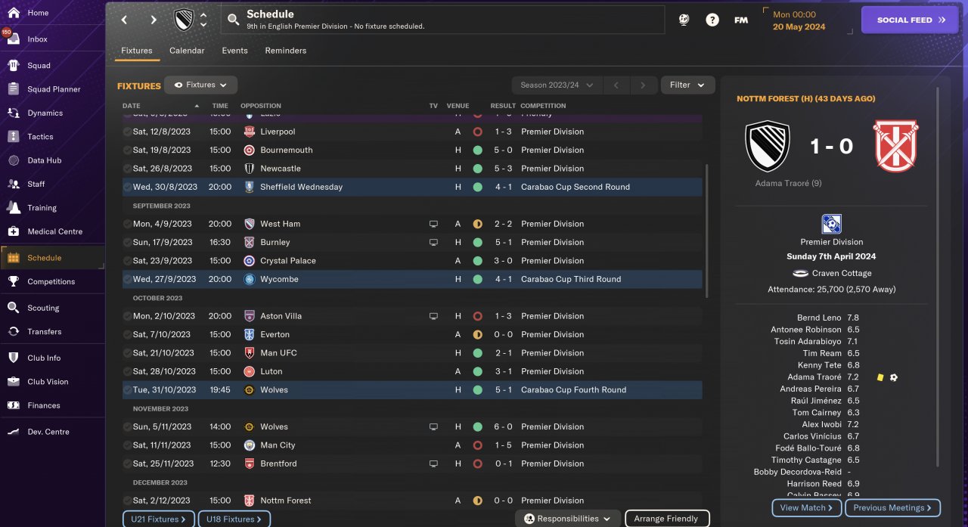Viewport: 968px width, 527px height.
Task: Switch to the Reminders tab
Action: click(285, 51)
